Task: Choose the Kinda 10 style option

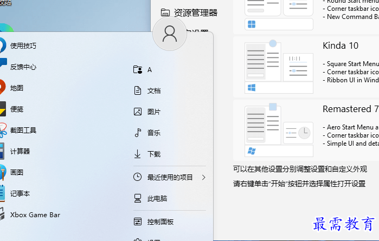Action: (306, 67)
